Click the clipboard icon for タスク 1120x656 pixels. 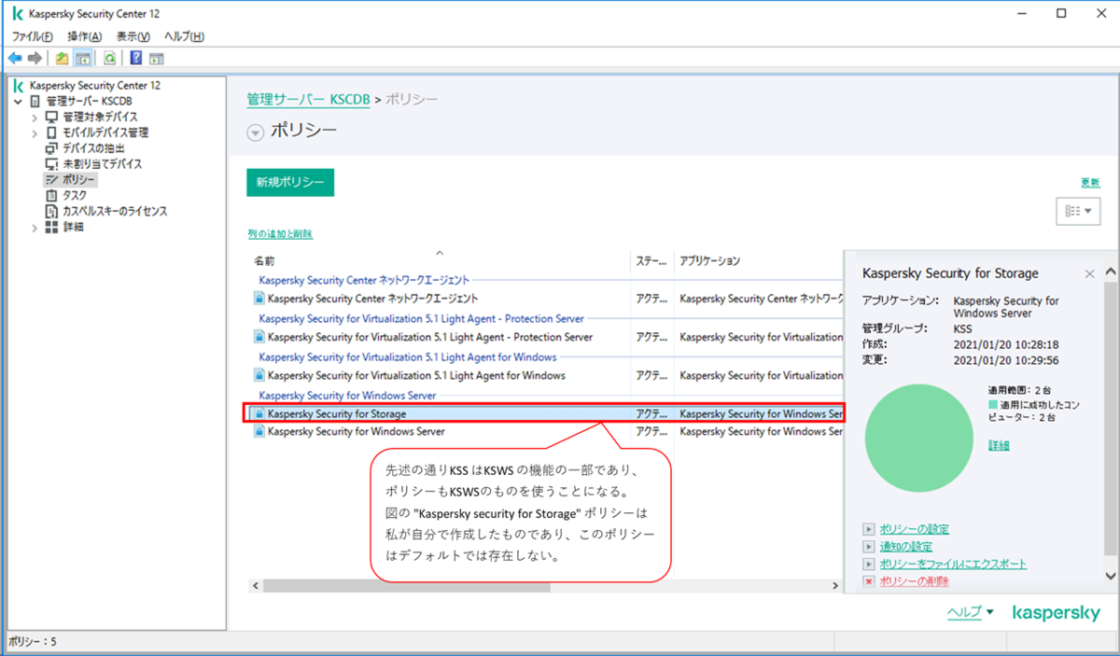(52, 196)
